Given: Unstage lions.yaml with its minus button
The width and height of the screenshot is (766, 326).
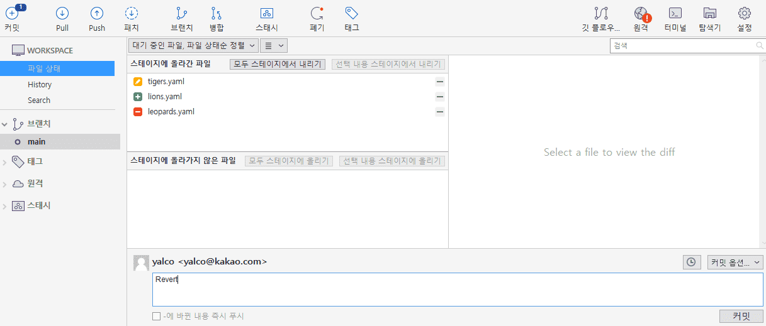Looking at the screenshot, I should point(440,97).
